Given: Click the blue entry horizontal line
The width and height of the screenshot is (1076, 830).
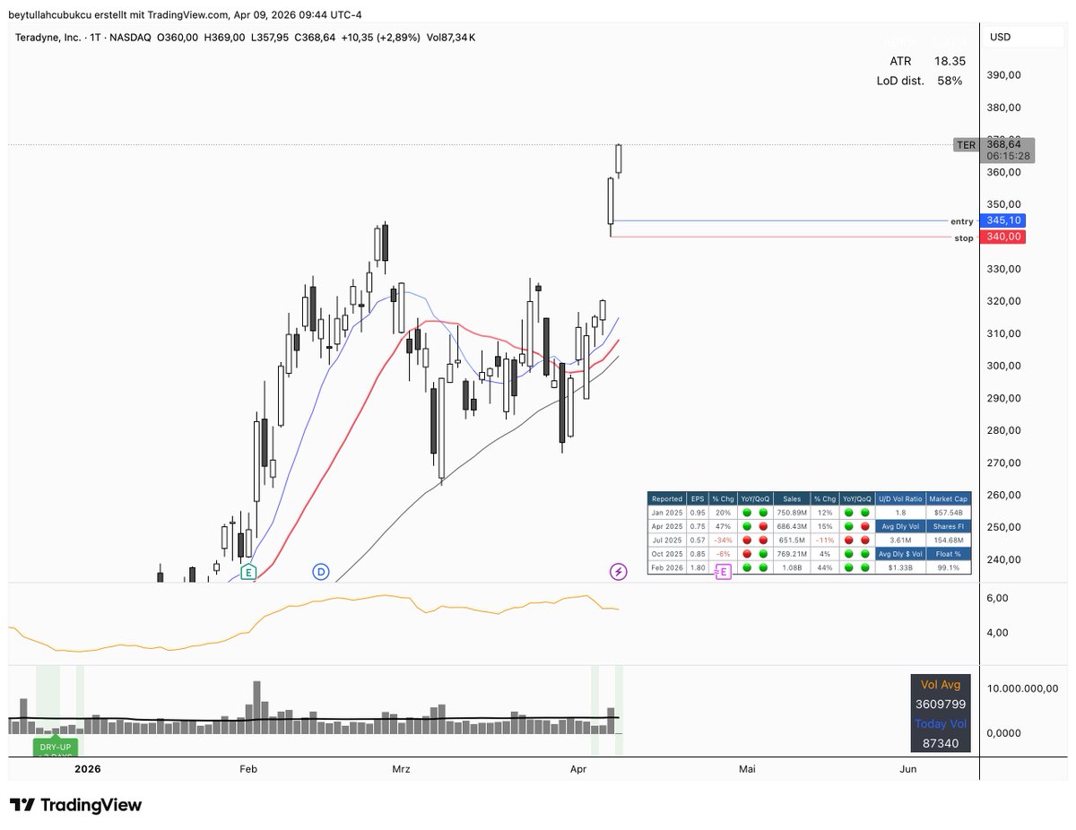Looking at the screenshot, I should tap(780, 220).
